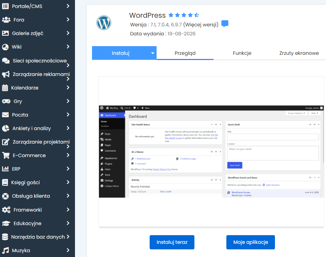The height and width of the screenshot is (257, 326).
Task: Click the Księgi gości book icon
Action: pos(5,182)
